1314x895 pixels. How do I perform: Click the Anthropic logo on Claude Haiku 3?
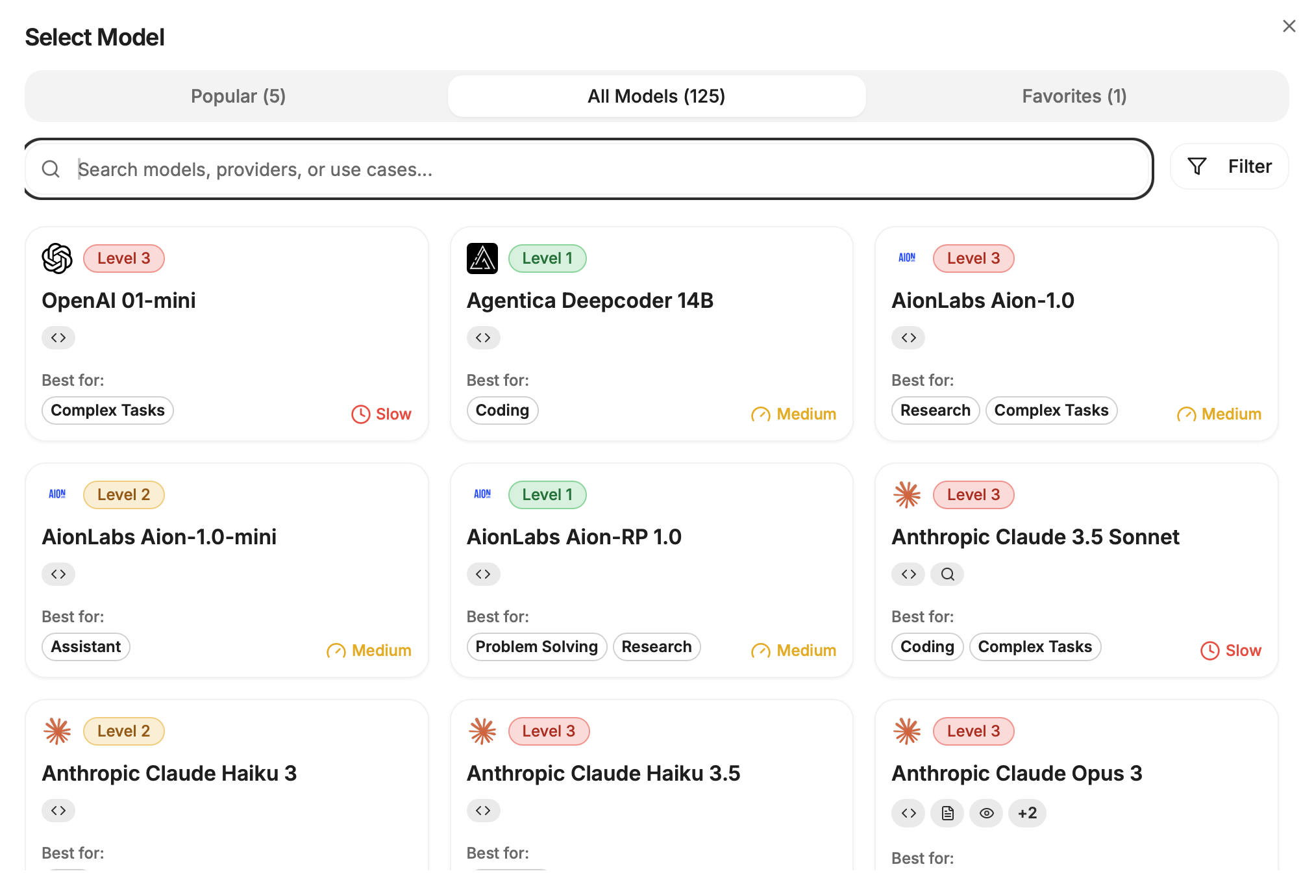coord(57,731)
